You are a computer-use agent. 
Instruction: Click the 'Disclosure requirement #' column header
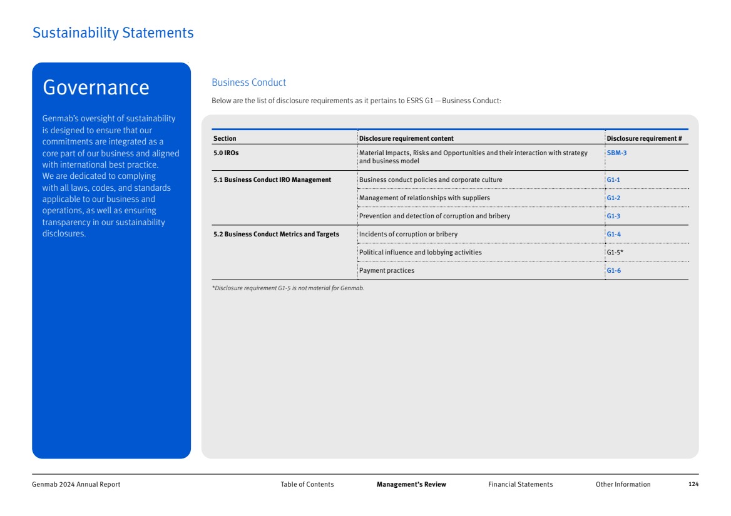tap(644, 138)
